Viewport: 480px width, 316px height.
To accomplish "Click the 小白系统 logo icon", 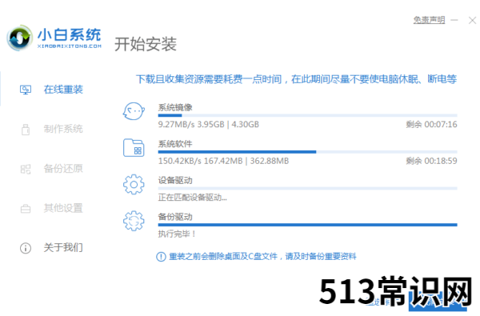I will click(19, 38).
